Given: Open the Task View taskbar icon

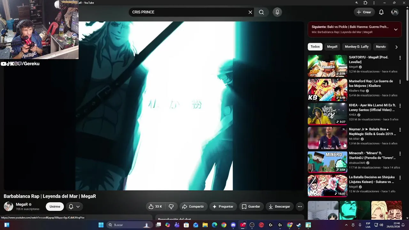Looking at the screenshot, I should pyautogui.click(x=158, y=225).
